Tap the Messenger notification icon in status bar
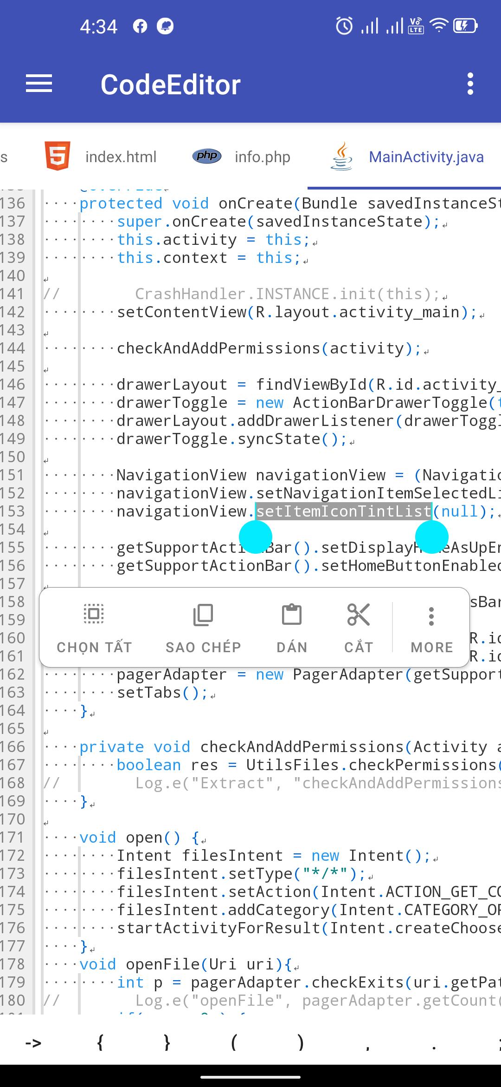 pos(165,26)
